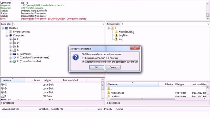The width and height of the screenshot is (210, 118).
Task: Open the Remote site path dropdown
Action: (208, 24)
